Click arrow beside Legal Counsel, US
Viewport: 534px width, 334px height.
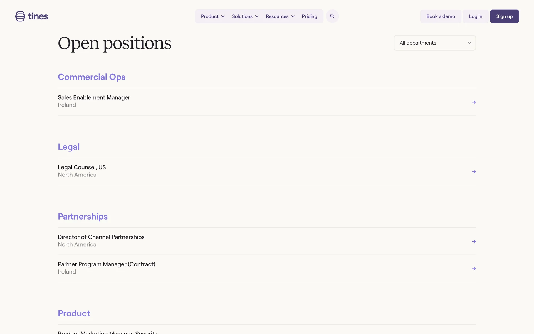click(x=474, y=172)
